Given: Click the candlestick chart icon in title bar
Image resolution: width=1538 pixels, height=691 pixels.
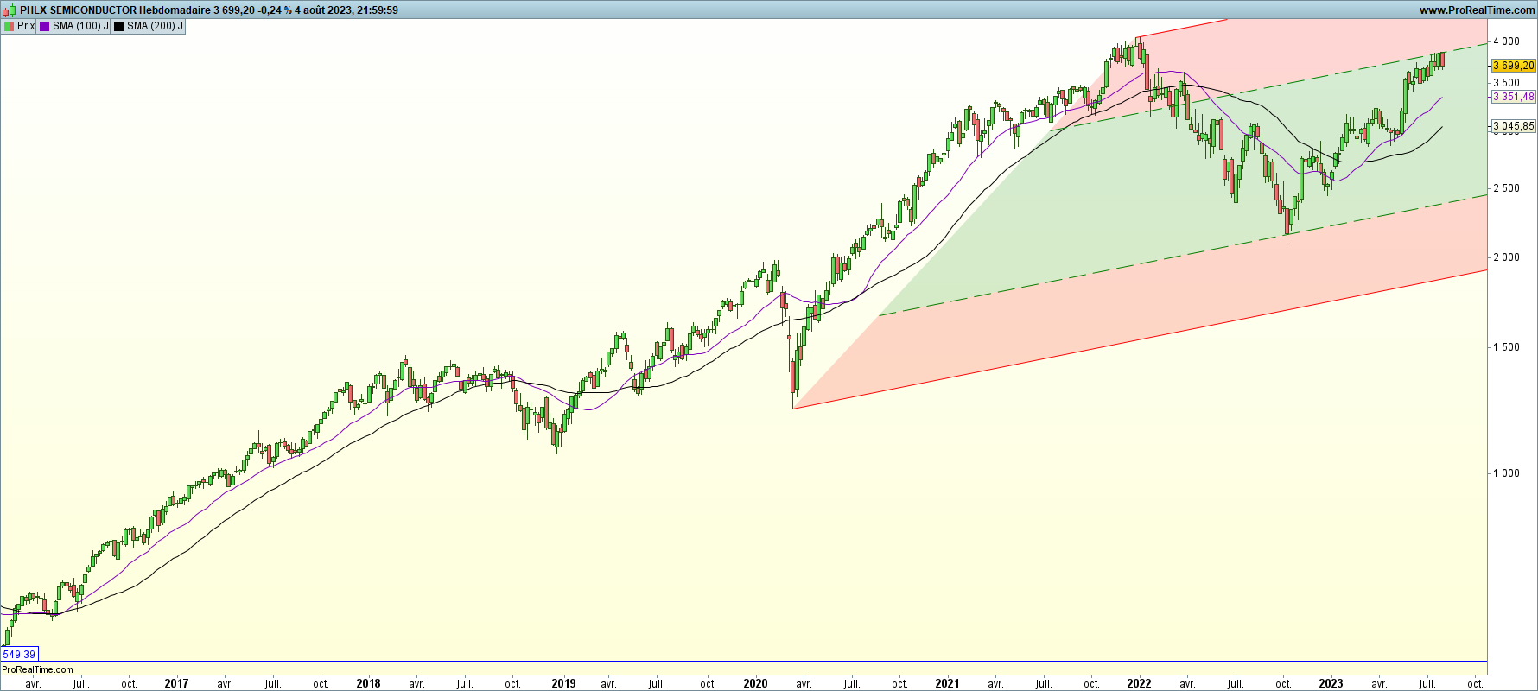Looking at the screenshot, I should tap(10, 10).
